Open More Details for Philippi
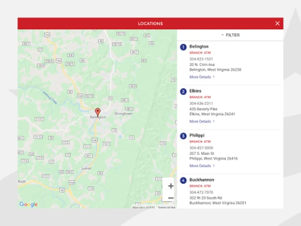The image size is (301, 226). coord(202,166)
